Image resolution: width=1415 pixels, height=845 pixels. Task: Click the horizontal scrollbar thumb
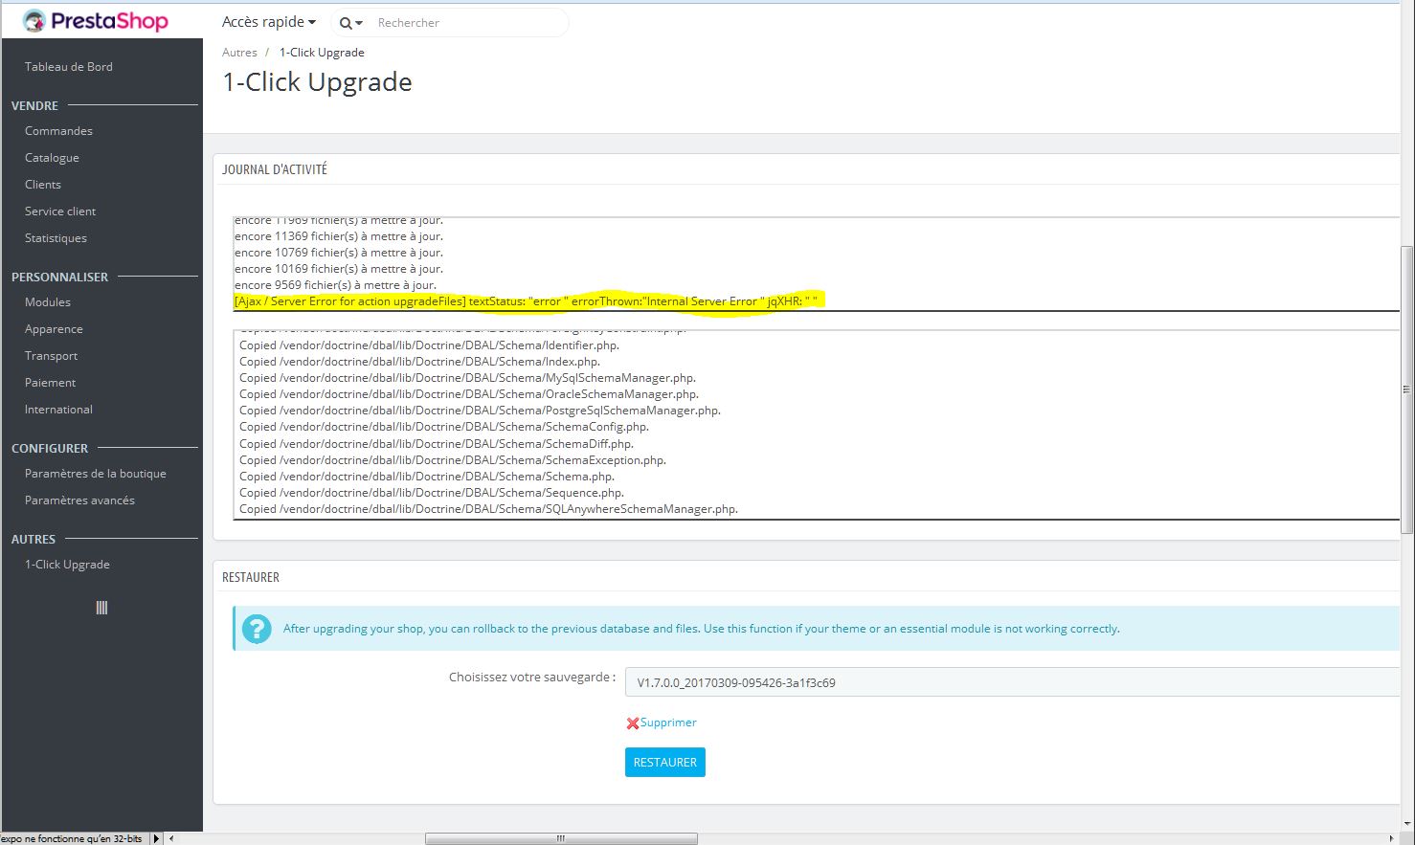pos(561,838)
